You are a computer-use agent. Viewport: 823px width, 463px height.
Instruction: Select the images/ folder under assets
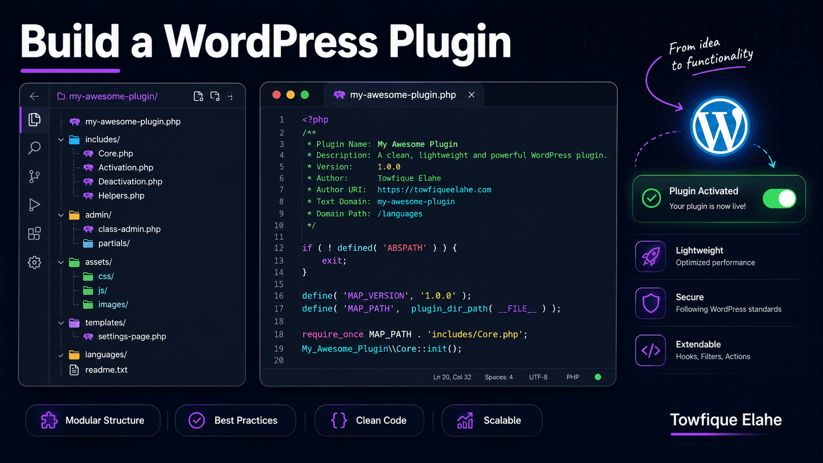113,305
